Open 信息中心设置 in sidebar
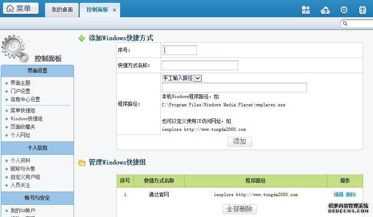373x217 pixels. coord(25,99)
